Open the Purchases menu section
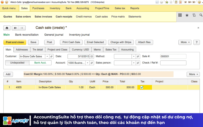The width and height of the screenshot is (203, 127). click(38, 8)
